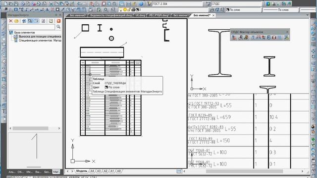Open the help globe icon in the toolbar
This screenshot has height=178, width=317.
[141, 3]
